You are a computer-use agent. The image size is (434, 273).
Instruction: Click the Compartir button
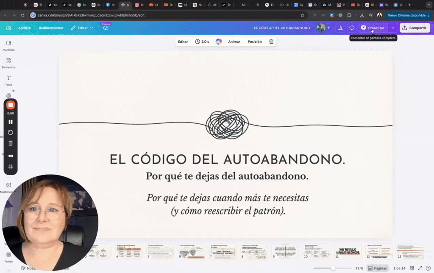(x=415, y=28)
